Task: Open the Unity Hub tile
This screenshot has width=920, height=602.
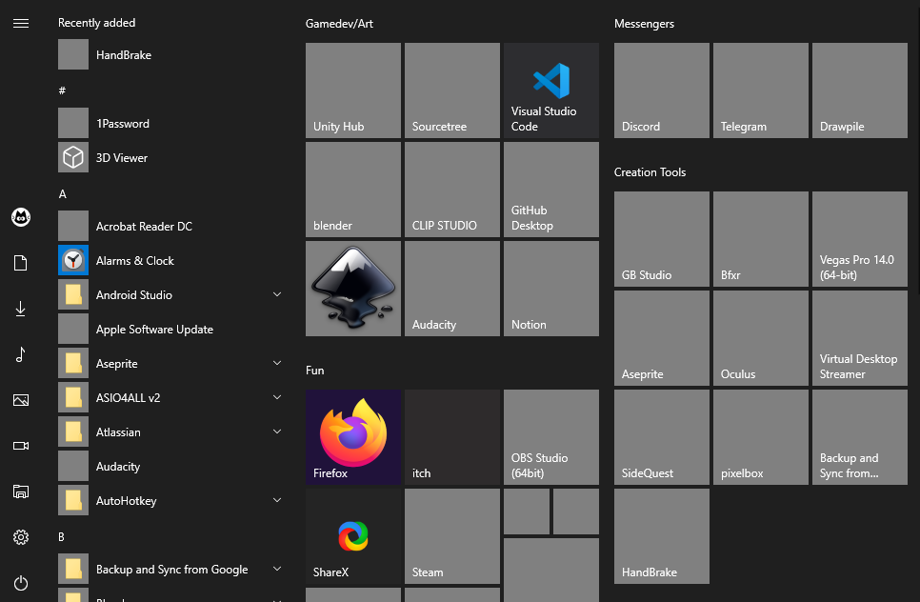Action: pos(353,90)
